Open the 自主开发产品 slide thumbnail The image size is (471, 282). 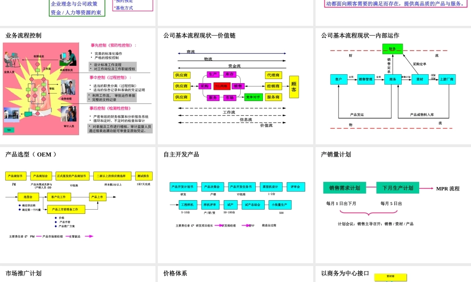pos(235,205)
